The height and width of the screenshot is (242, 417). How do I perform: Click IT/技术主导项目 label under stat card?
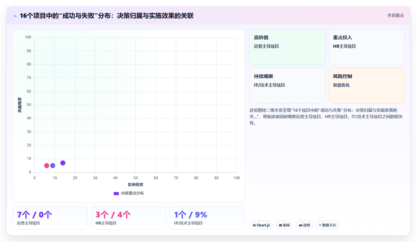(188, 223)
